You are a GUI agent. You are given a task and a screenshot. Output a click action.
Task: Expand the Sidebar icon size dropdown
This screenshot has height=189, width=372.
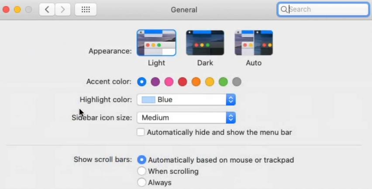click(x=186, y=118)
